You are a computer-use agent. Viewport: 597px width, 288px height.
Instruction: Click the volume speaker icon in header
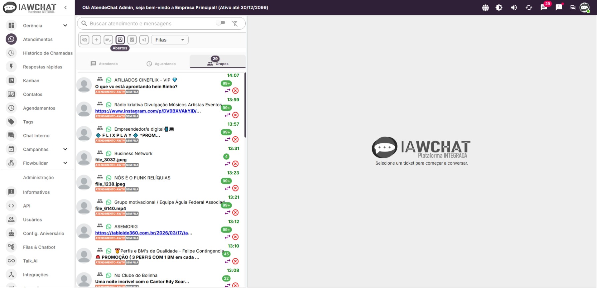point(514,8)
